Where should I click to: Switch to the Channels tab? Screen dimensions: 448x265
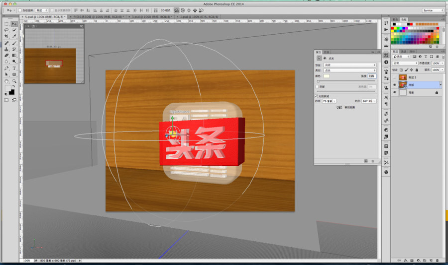pyautogui.click(x=404, y=52)
